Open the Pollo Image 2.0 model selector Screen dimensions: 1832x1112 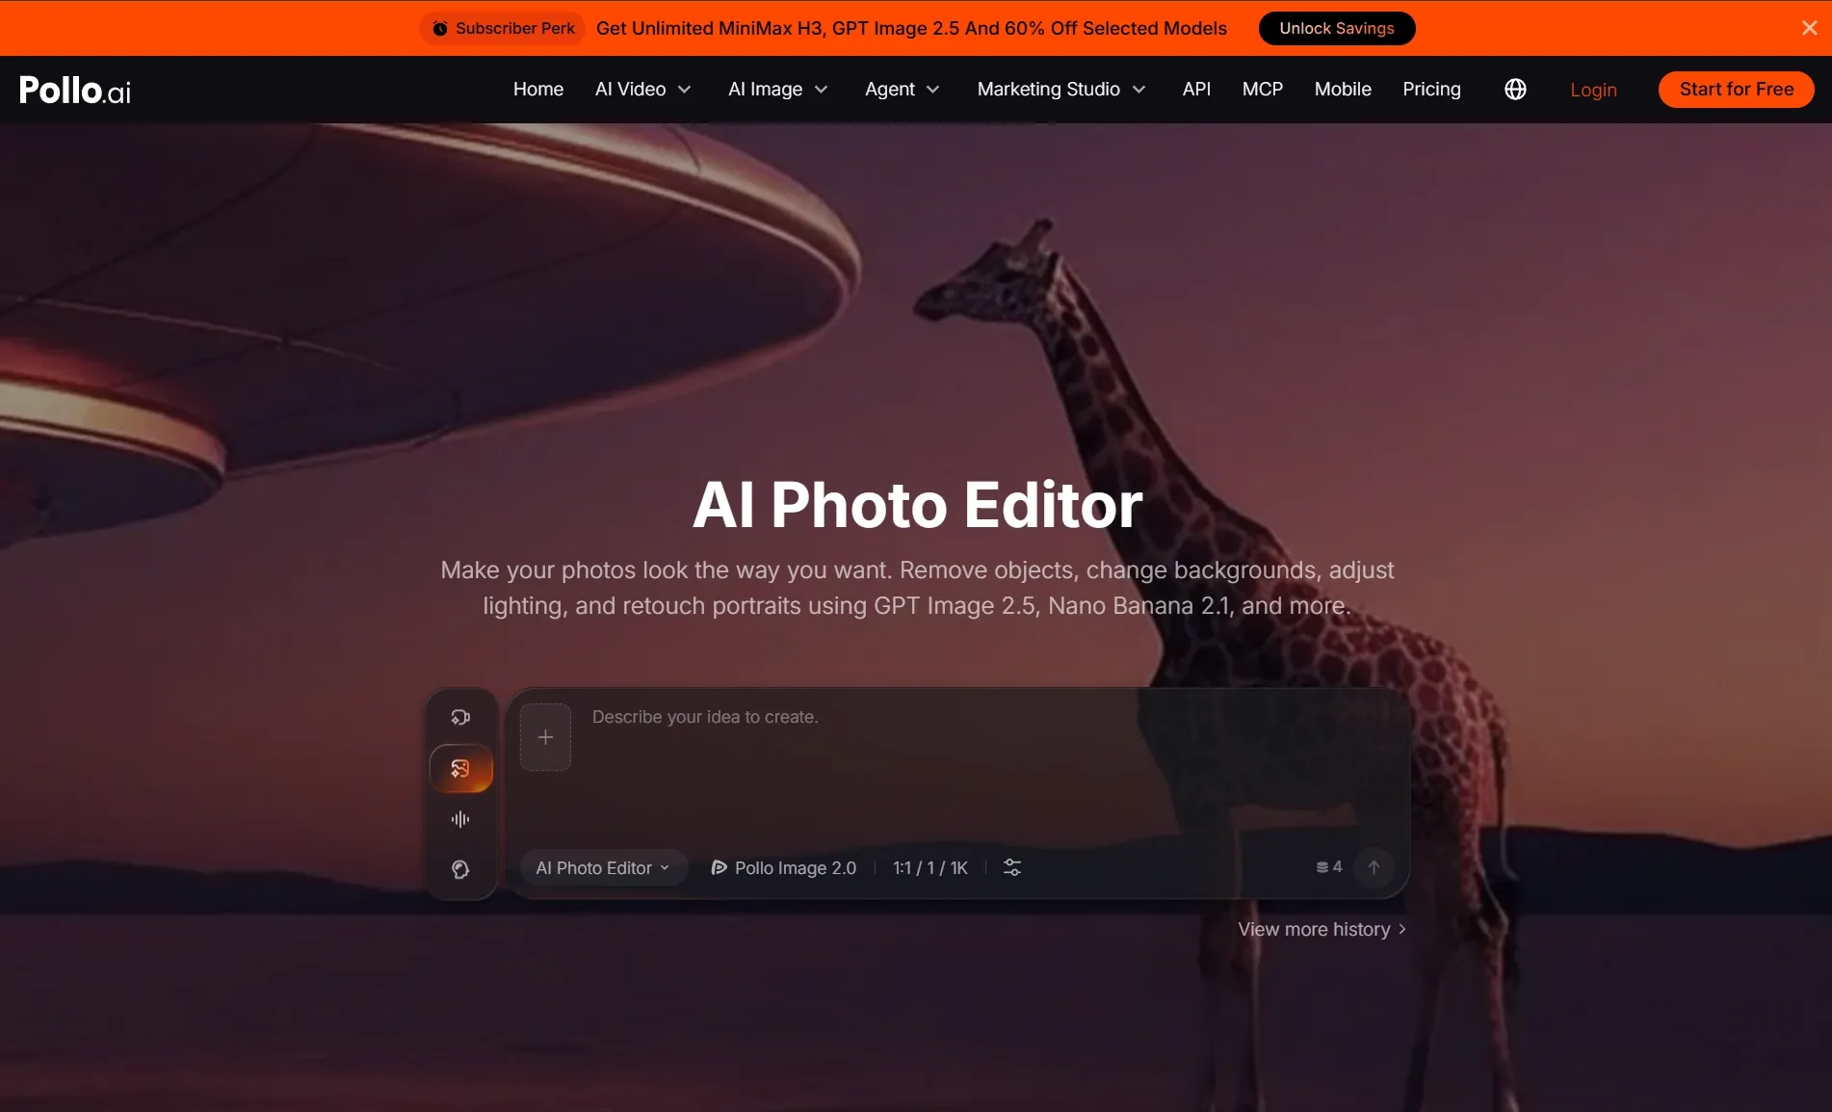[x=783, y=867]
